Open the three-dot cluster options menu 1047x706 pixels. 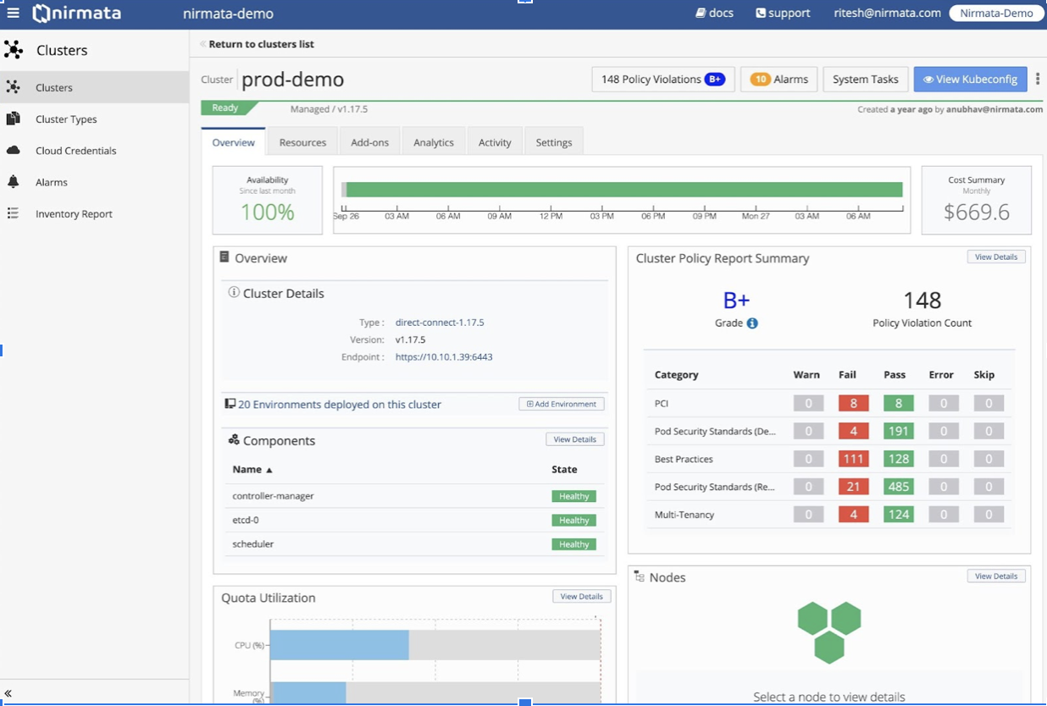[x=1038, y=79]
